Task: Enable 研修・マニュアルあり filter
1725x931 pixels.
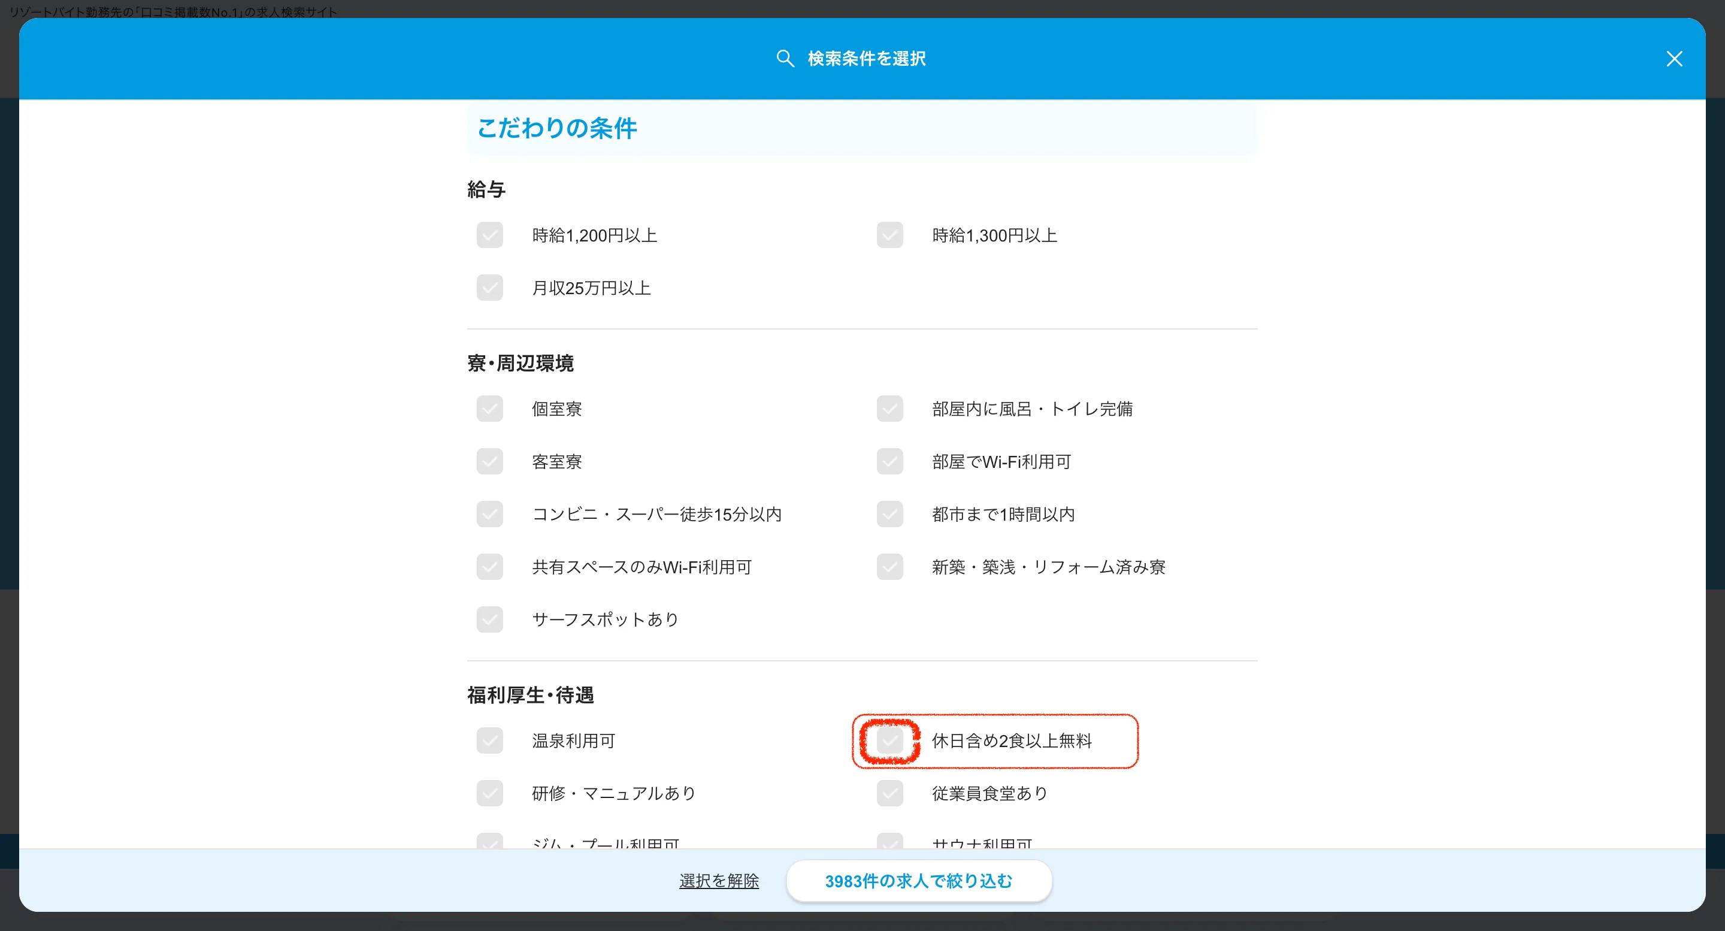Action: click(489, 793)
